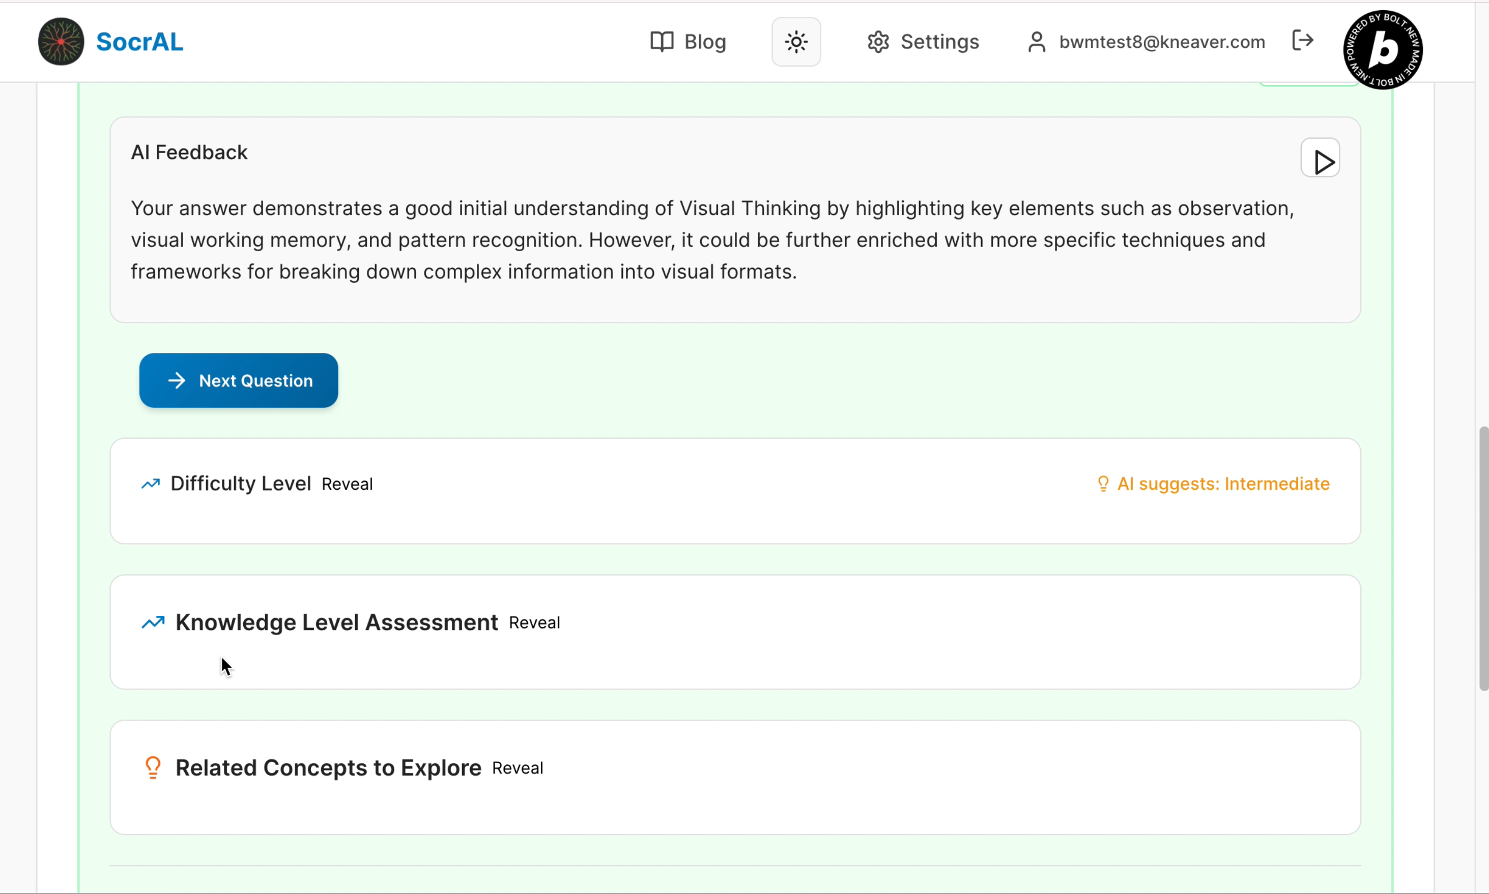Image resolution: width=1489 pixels, height=894 pixels.
Task: Click the Difficulty Level trend arrow icon
Action: pos(151,484)
